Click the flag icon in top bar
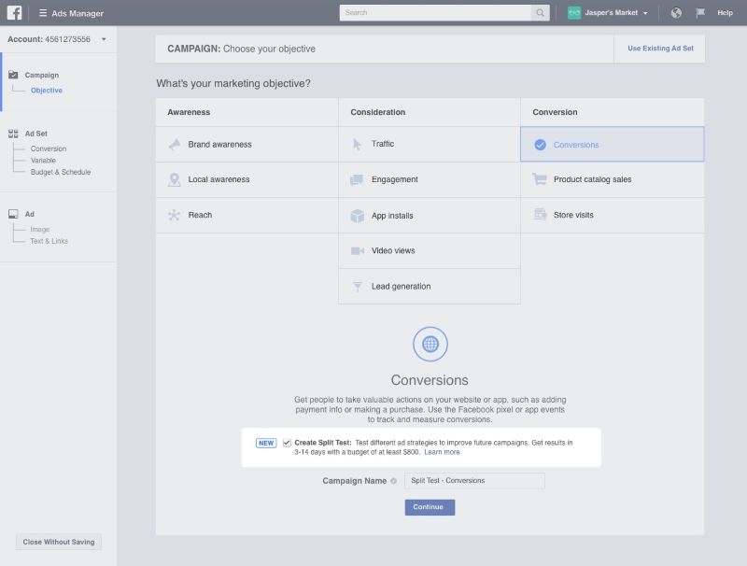Screen dimensions: 747x566 click(700, 13)
